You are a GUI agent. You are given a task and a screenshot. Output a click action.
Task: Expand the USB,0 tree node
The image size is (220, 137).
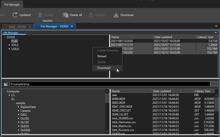(9, 49)
